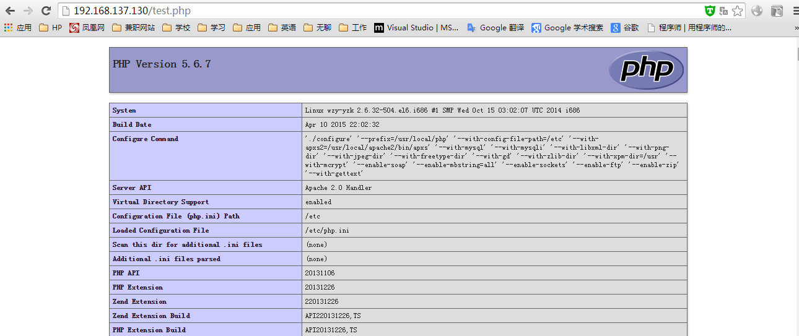Click the /etc path value
The image size is (799, 336).
coord(312,216)
